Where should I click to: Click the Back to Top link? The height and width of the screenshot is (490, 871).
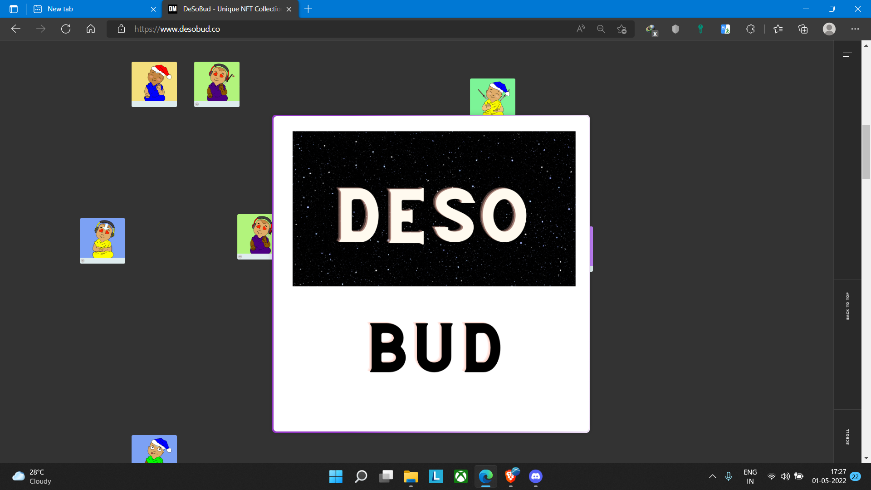coord(847,306)
